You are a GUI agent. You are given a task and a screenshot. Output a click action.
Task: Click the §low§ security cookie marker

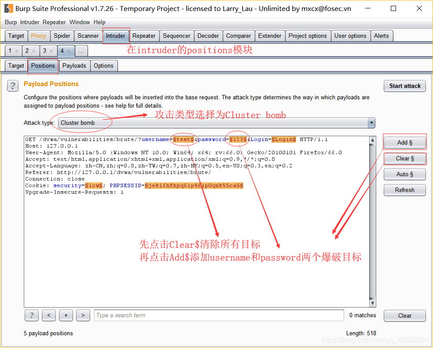[94, 185]
